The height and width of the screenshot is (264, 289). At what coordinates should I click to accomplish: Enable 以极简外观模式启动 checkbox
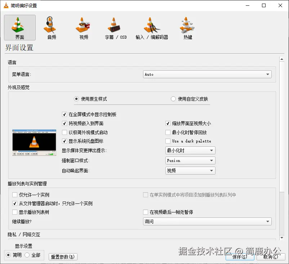pos(65,132)
